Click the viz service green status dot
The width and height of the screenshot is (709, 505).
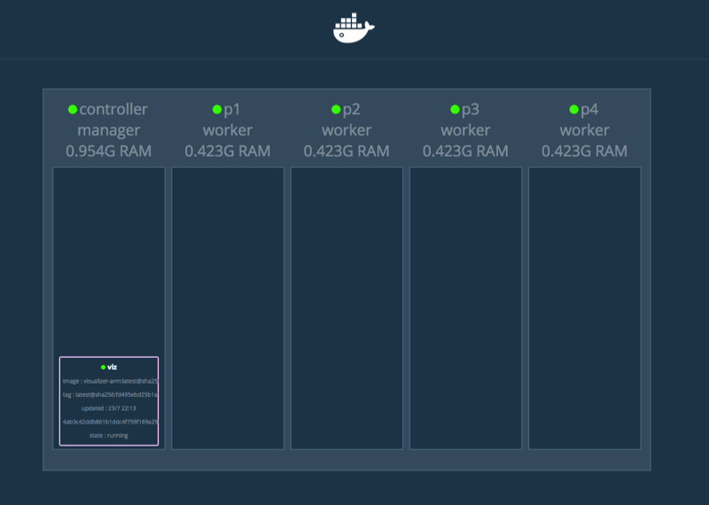(x=103, y=367)
